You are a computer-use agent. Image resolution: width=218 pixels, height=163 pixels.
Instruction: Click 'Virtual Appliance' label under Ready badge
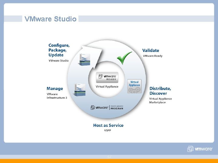pos(107,87)
